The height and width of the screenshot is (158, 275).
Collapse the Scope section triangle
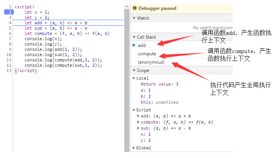pyautogui.click(x=134, y=70)
